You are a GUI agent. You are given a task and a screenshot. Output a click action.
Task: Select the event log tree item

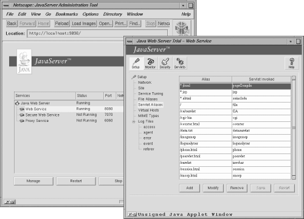[148, 144]
